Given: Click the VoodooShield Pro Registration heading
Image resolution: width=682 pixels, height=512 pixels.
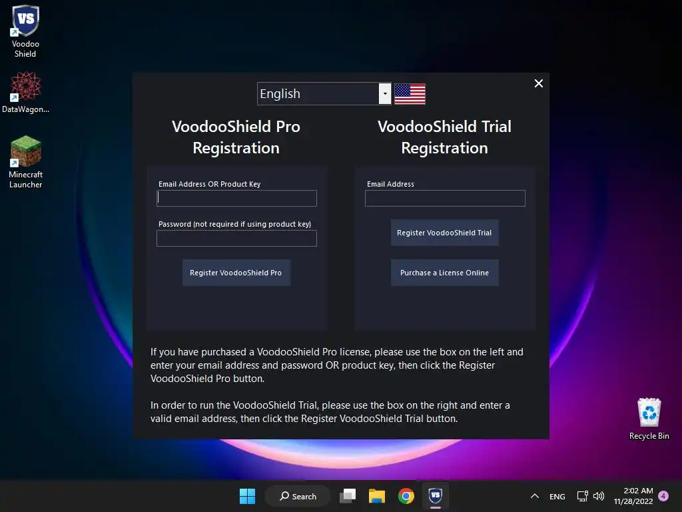Looking at the screenshot, I should click(236, 137).
